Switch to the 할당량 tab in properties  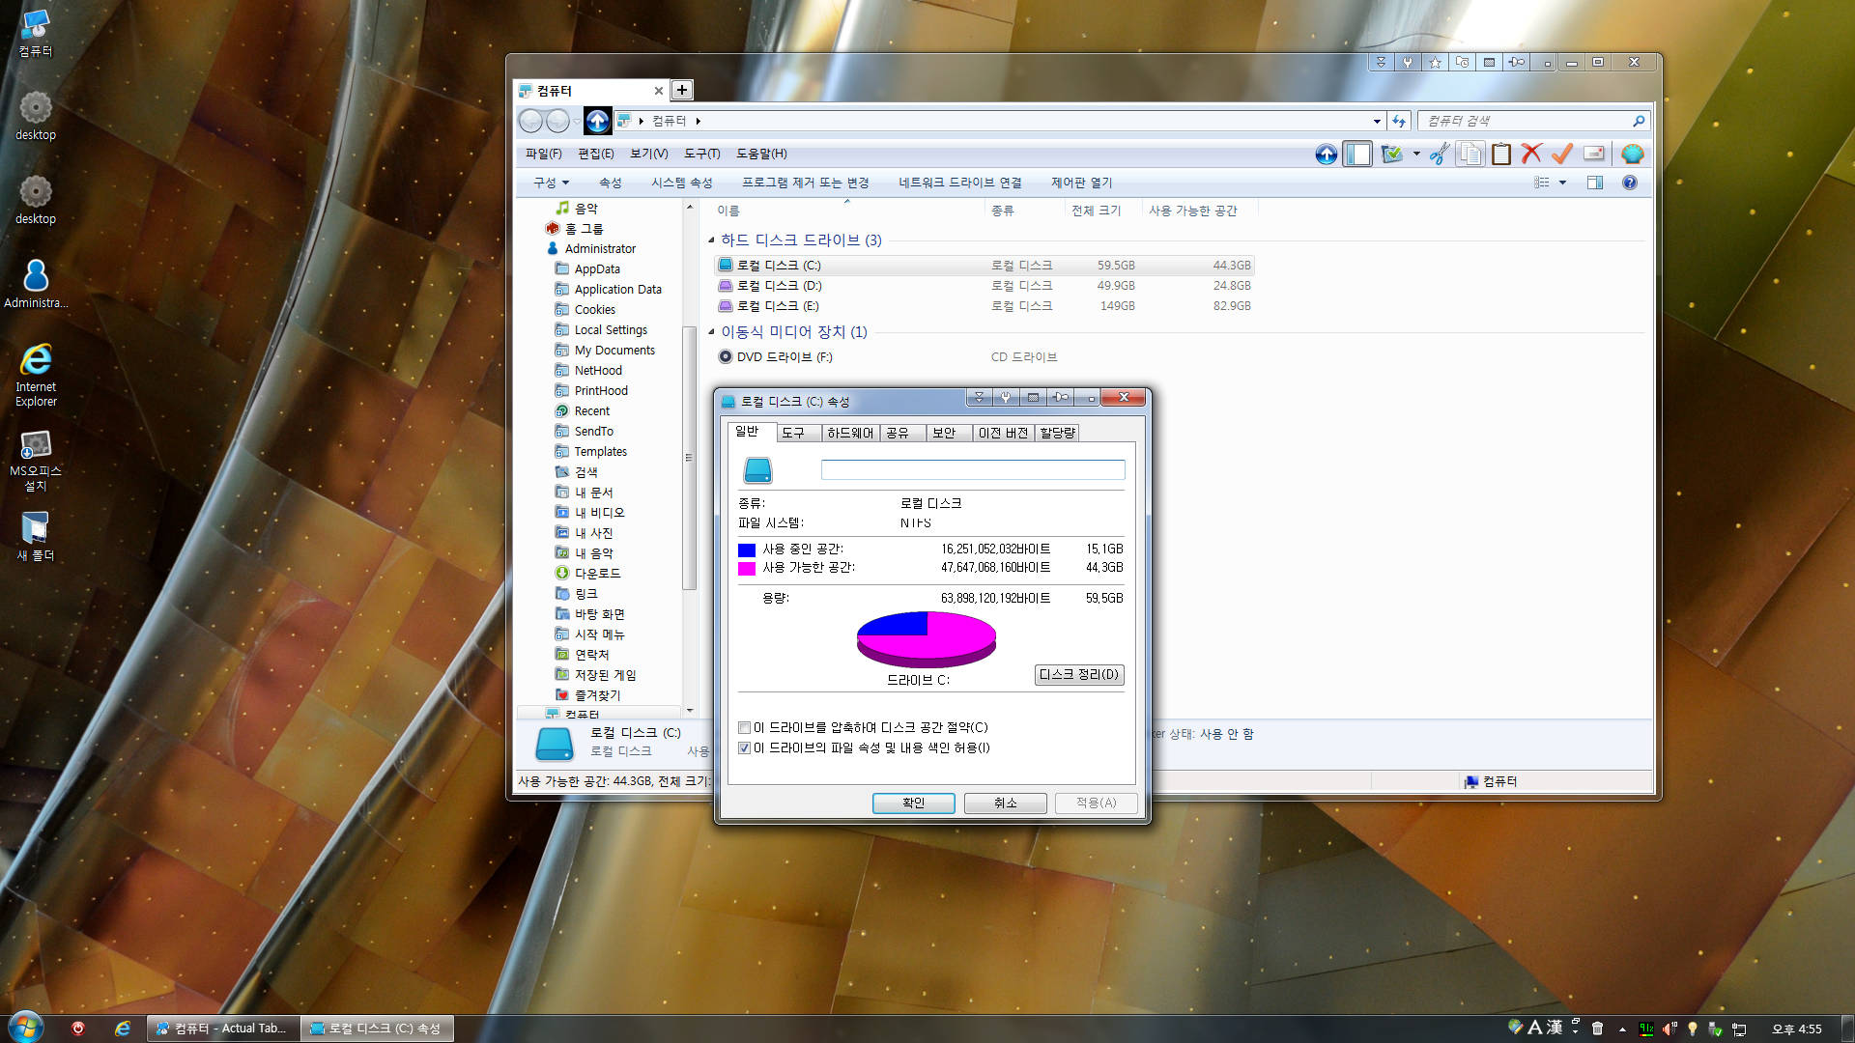click(x=1057, y=433)
